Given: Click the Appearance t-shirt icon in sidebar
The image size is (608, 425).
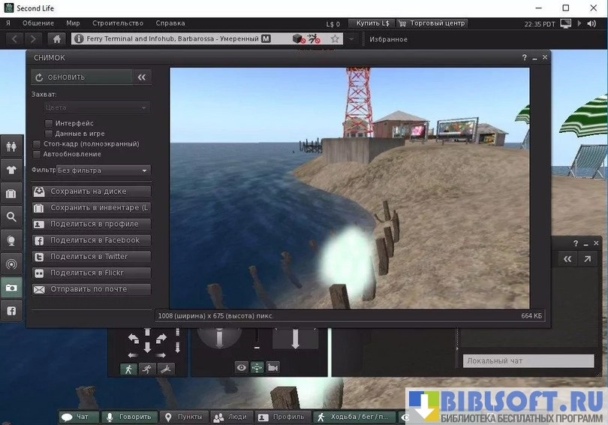Looking at the screenshot, I should [11, 170].
